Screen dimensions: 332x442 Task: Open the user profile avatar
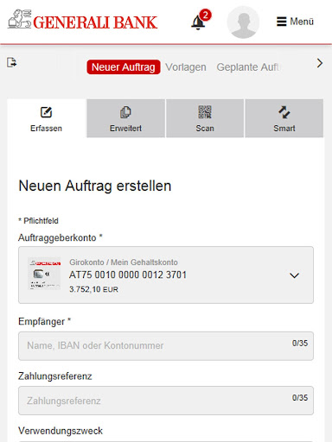pos(243,22)
